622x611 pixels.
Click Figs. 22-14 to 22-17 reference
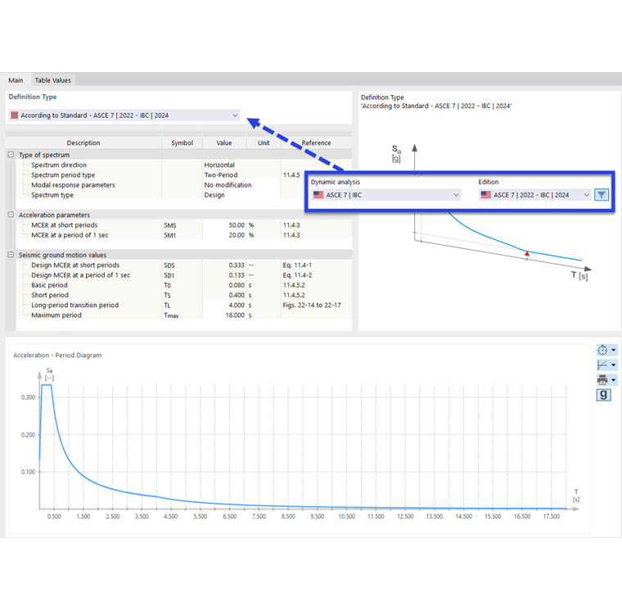tap(312, 305)
